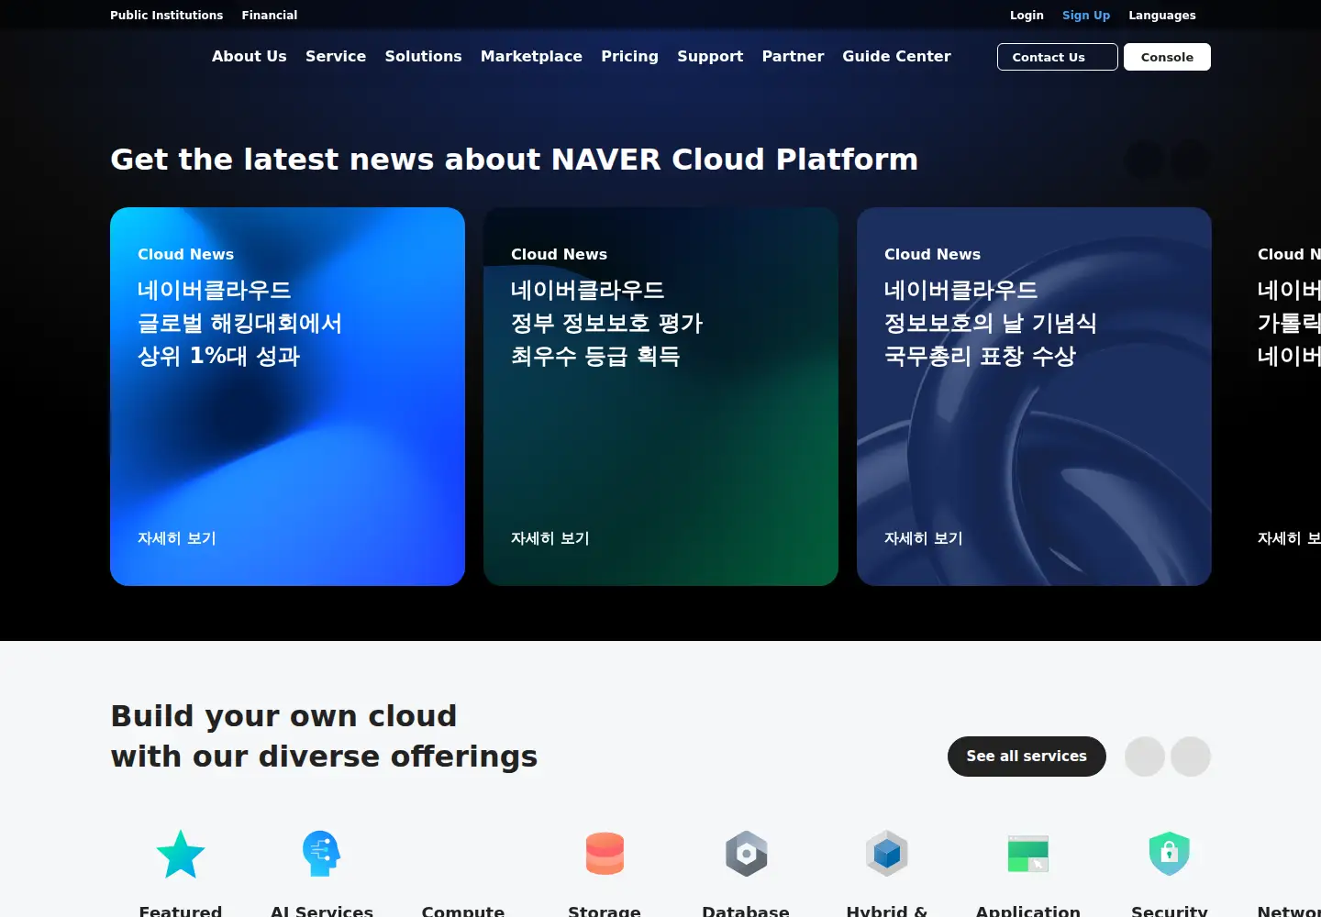Click 자세히 보기 on the third news card
The height and width of the screenshot is (917, 1321).
tap(924, 538)
